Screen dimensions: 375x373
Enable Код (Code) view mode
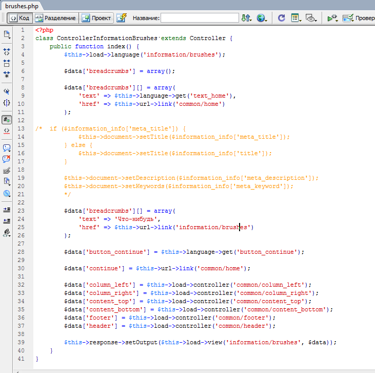pyautogui.click(x=20, y=18)
